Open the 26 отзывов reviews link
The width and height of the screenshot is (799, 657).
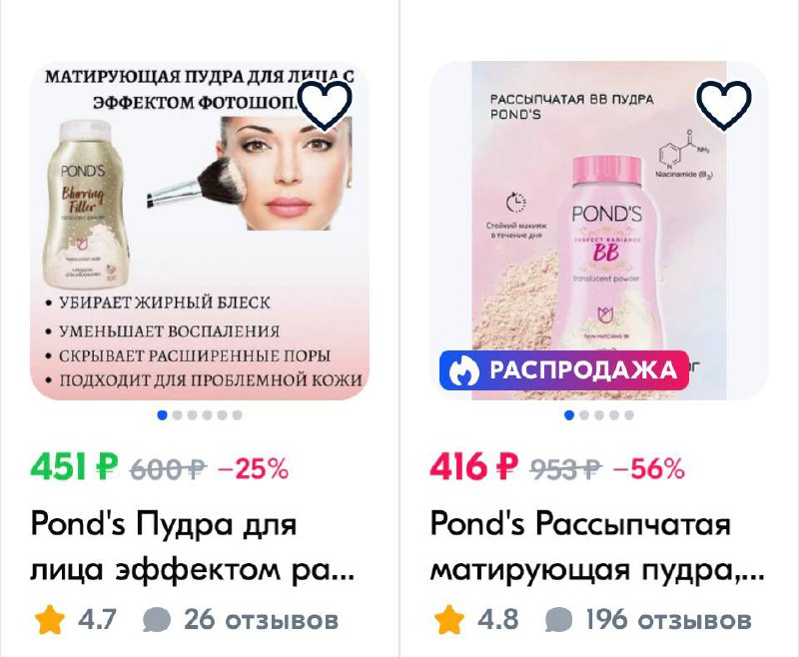pos(261,620)
